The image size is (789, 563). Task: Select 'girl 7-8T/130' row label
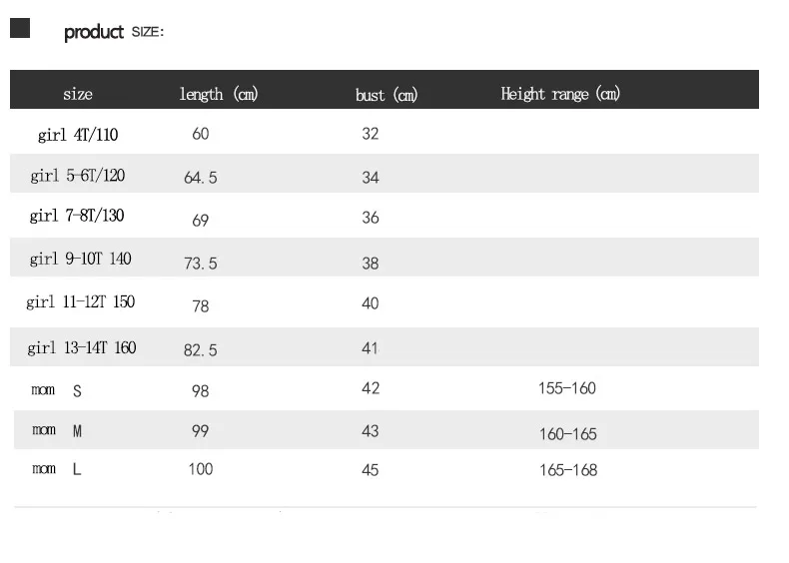pos(77,216)
